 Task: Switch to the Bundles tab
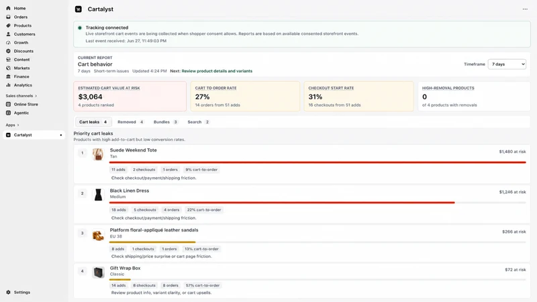click(x=165, y=122)
